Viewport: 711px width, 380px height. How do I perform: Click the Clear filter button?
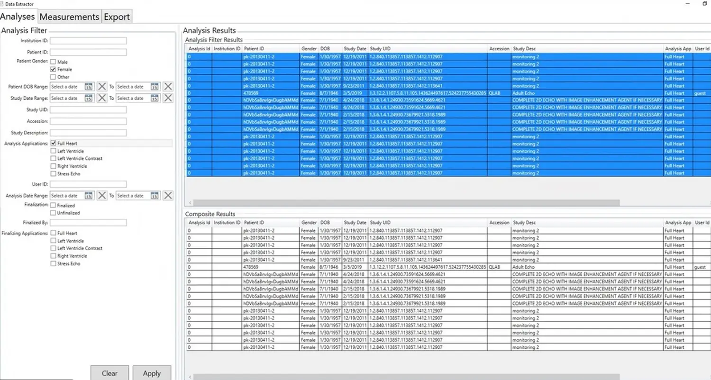click(109, 373)
